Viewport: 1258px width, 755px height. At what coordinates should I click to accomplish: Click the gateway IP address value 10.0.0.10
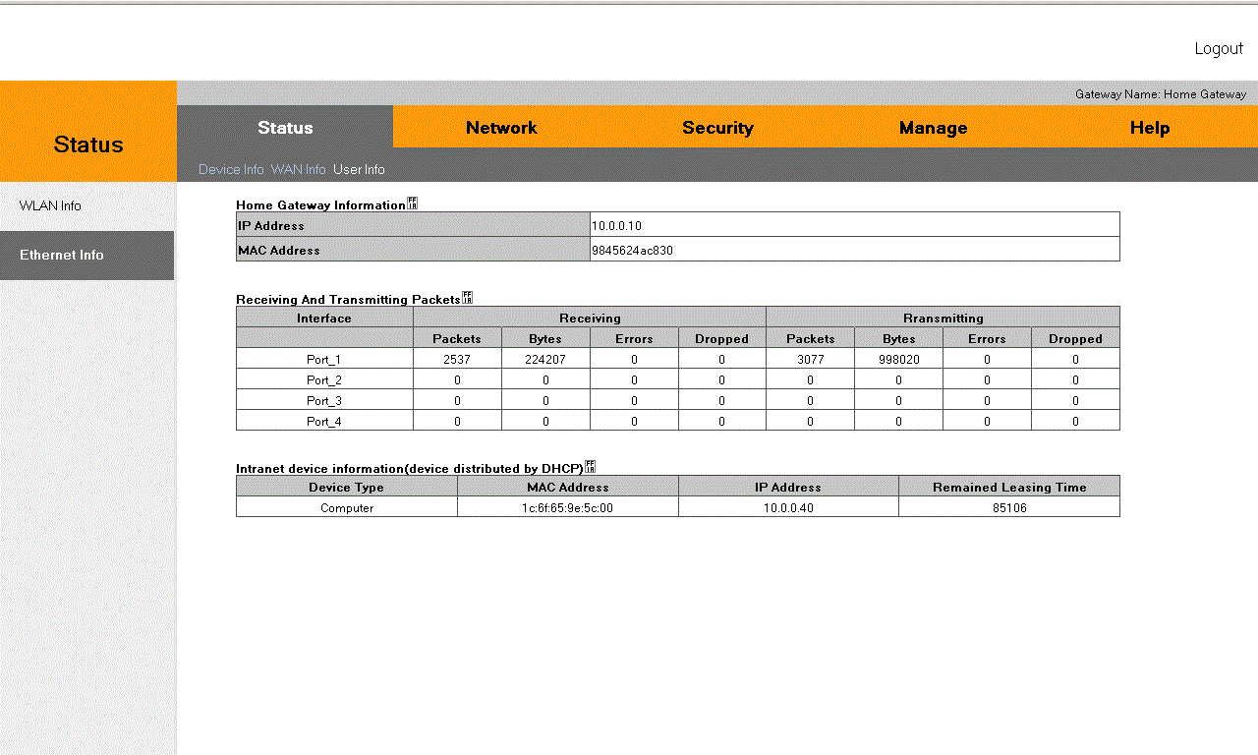[x=616, y=226]
